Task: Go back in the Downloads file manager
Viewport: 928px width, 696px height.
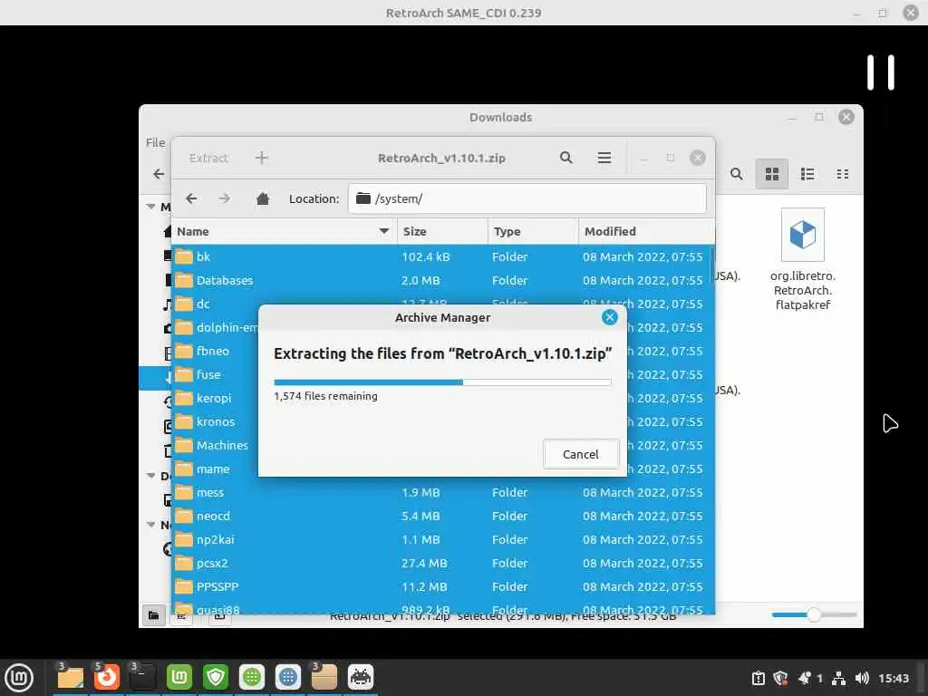Action: [159, 174]
